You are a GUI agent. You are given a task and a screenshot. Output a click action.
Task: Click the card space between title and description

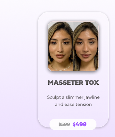(x=73, y=90)
